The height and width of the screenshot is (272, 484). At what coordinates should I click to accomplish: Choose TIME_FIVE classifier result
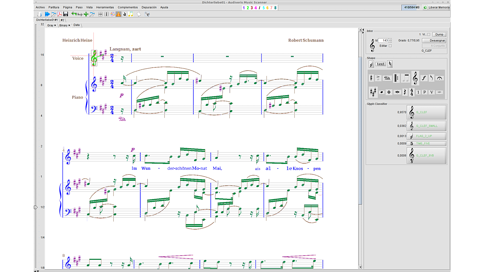[426, 143]
